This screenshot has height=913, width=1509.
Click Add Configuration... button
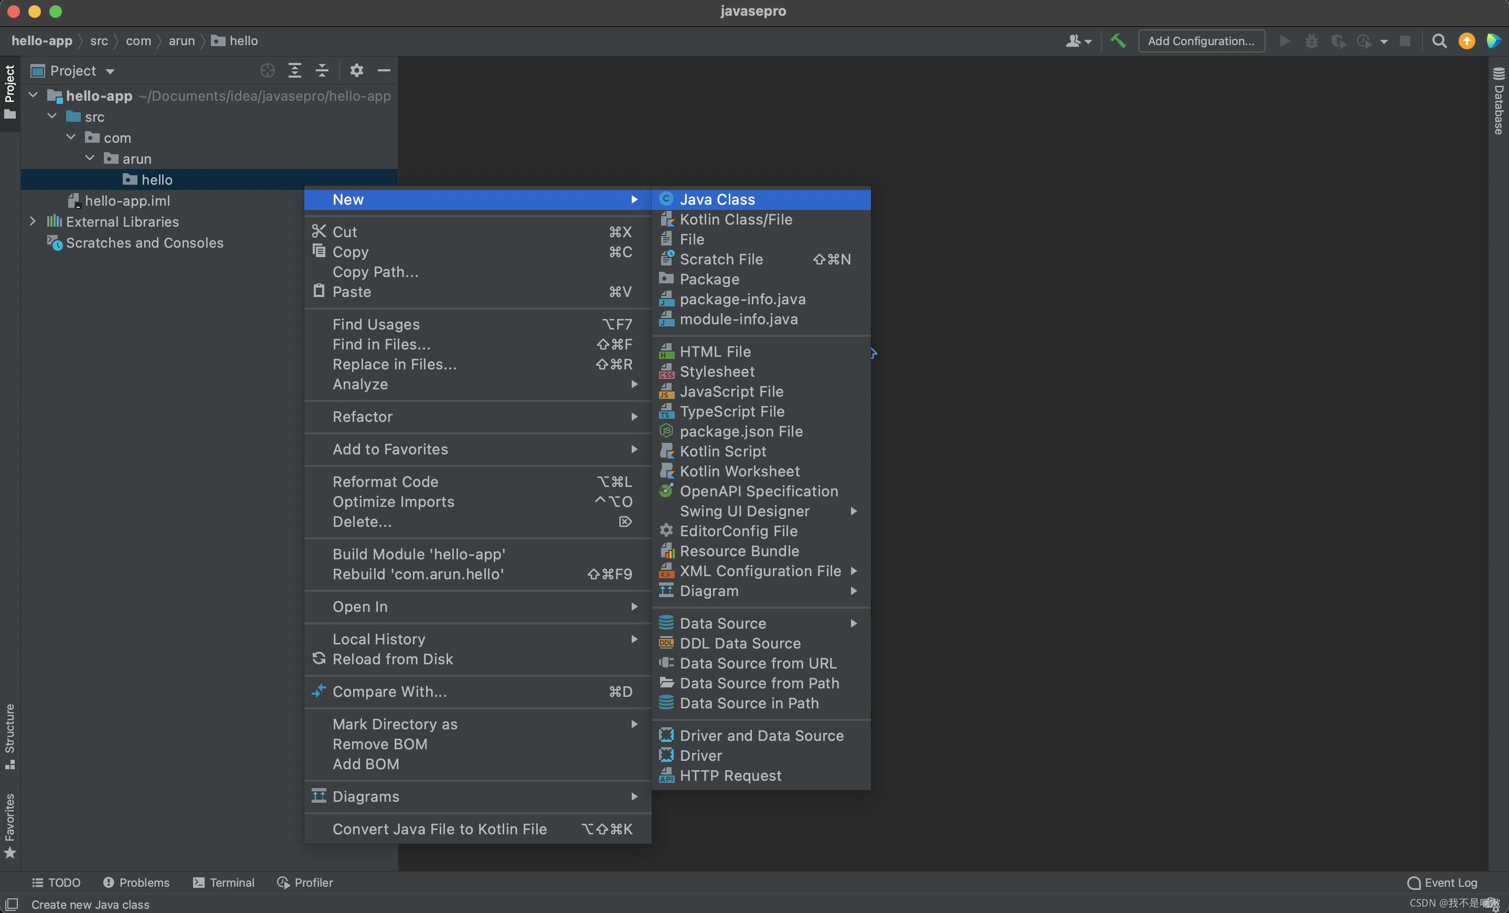tap(1201, 41)
